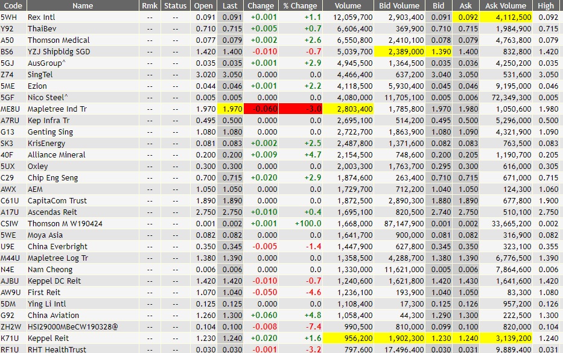Click the stock code Z74

7,75
